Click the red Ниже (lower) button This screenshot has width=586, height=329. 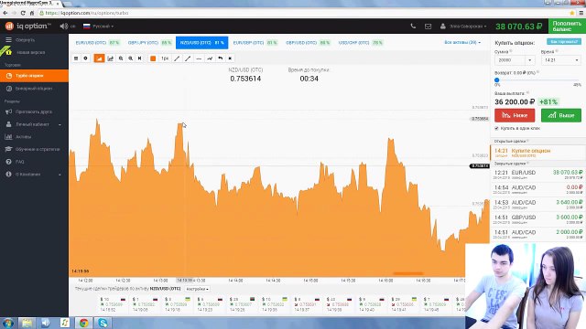[515, 115]
